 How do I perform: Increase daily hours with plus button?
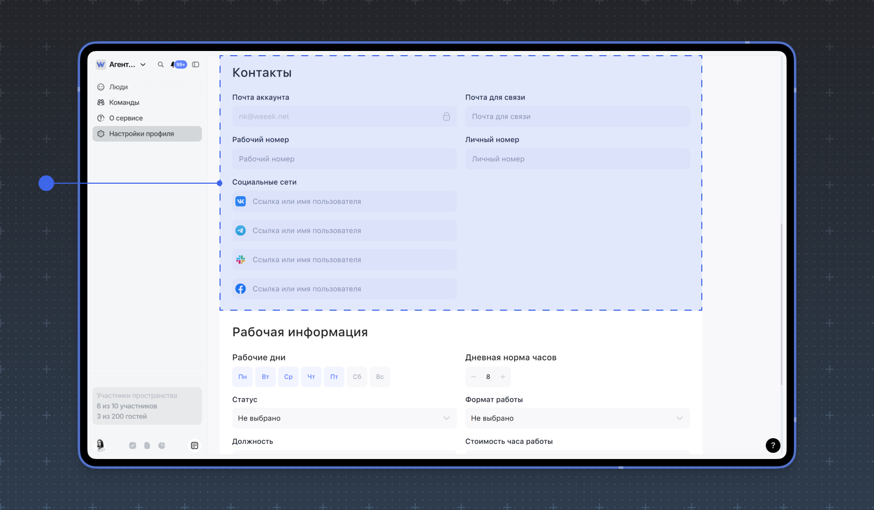coord(503,377)
